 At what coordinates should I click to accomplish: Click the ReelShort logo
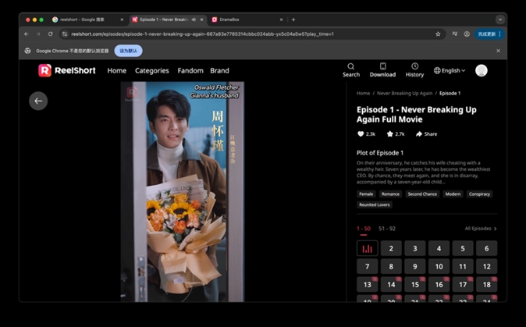coord(66,70)
